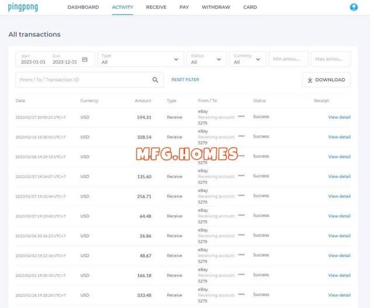The image size is (374, 308).
Task: Expand the Currency filter dropdown
Action: tap(248, 59)
